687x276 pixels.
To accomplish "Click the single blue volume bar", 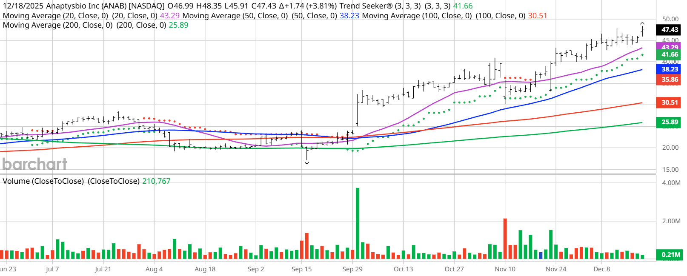I will pyautogui.click(x=541, y=256).
